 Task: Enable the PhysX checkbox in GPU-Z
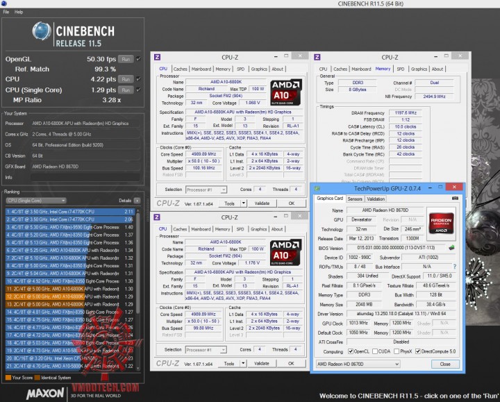click(397, 351)
